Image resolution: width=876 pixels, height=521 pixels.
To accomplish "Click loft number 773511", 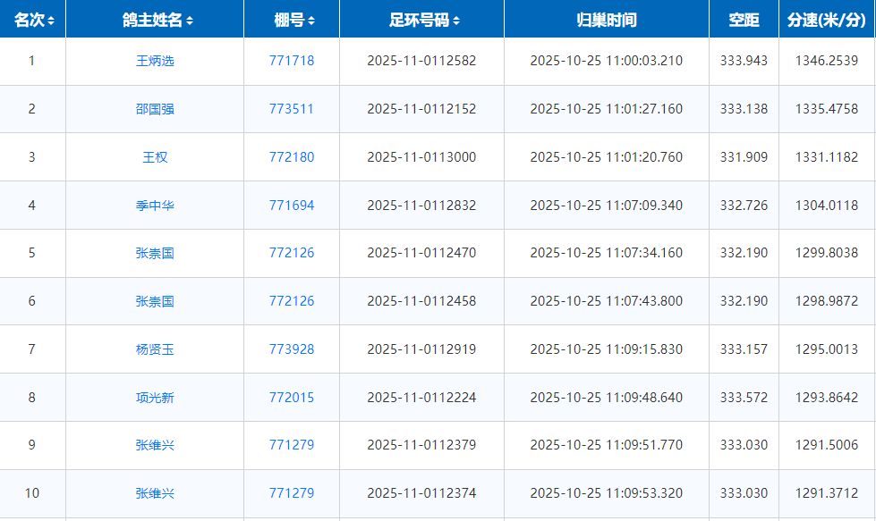I will click(292, 109).
